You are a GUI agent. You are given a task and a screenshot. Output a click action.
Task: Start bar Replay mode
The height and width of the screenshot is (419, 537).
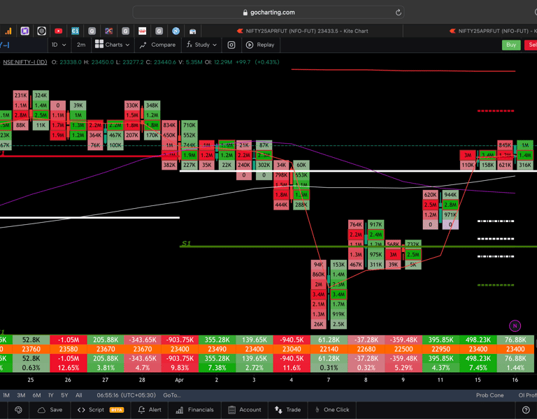pos(260,45)
